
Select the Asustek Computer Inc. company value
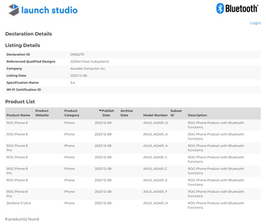click(88, 68)
